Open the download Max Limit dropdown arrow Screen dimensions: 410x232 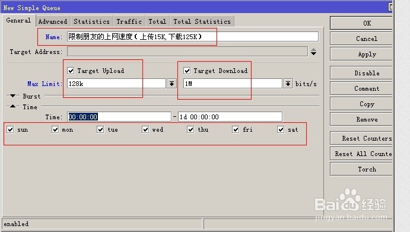coord(288,84)
